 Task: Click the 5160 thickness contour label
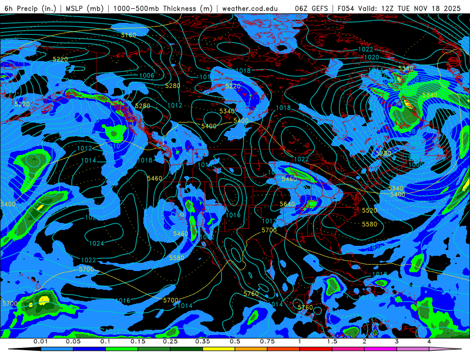[128, 35]
